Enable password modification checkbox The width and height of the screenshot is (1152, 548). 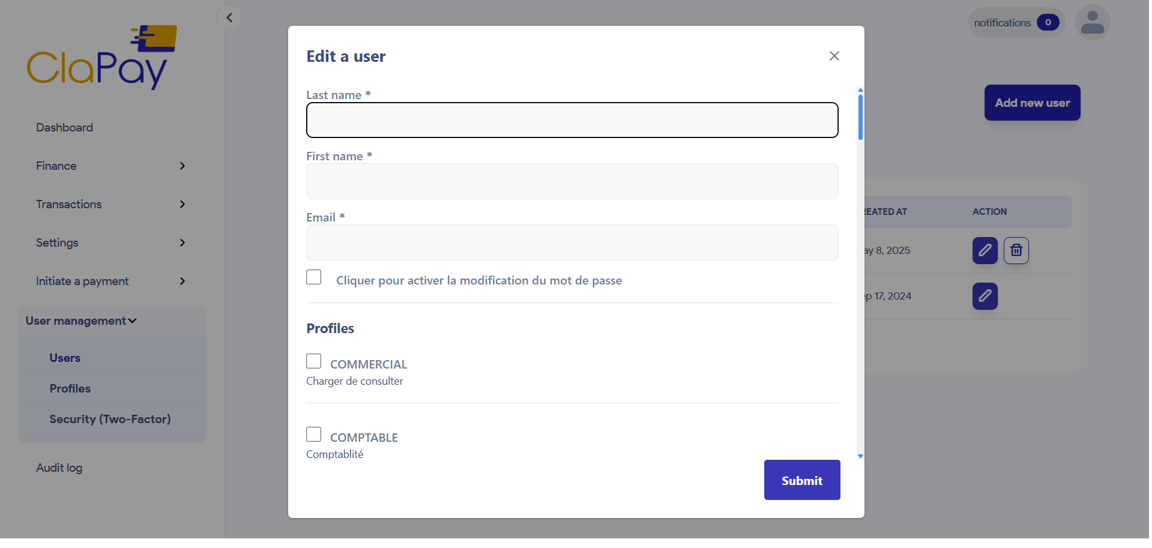pyautogui.click(x=313, y=277)
